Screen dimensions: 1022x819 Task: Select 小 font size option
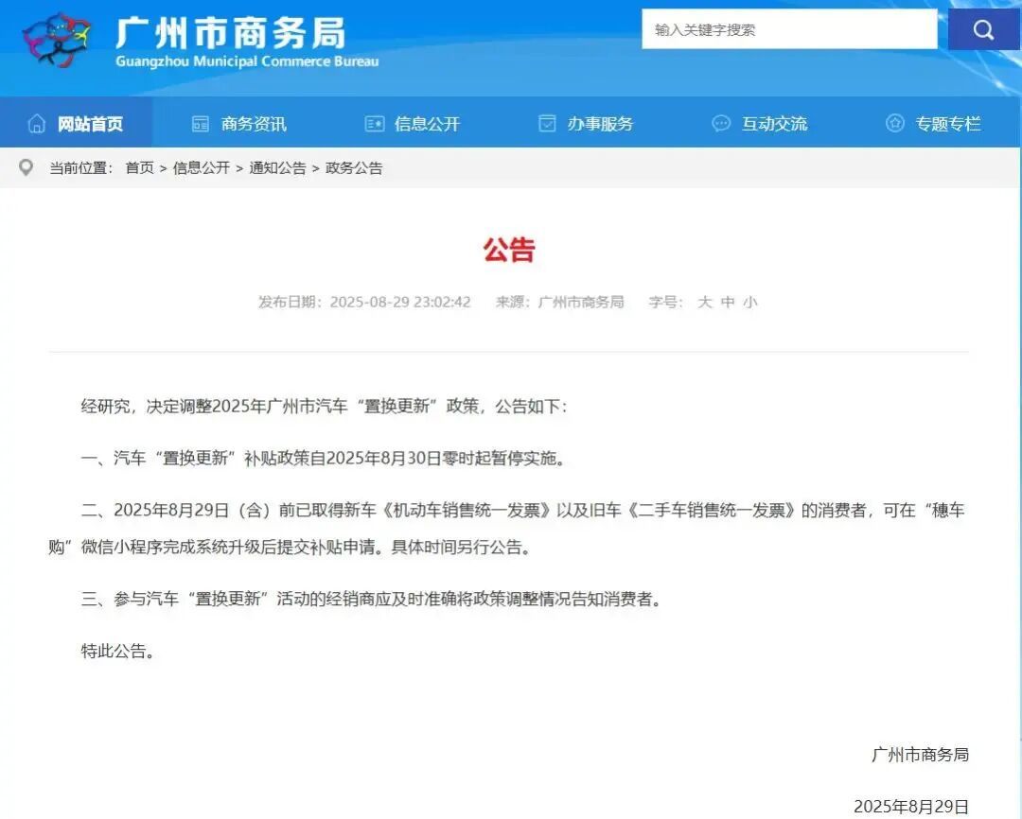point(750,302)
